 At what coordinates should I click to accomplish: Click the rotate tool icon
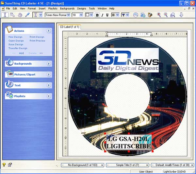point(20,15)
